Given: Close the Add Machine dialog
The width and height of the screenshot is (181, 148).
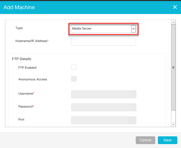Looking at the screenshot, I should (175, 7).
